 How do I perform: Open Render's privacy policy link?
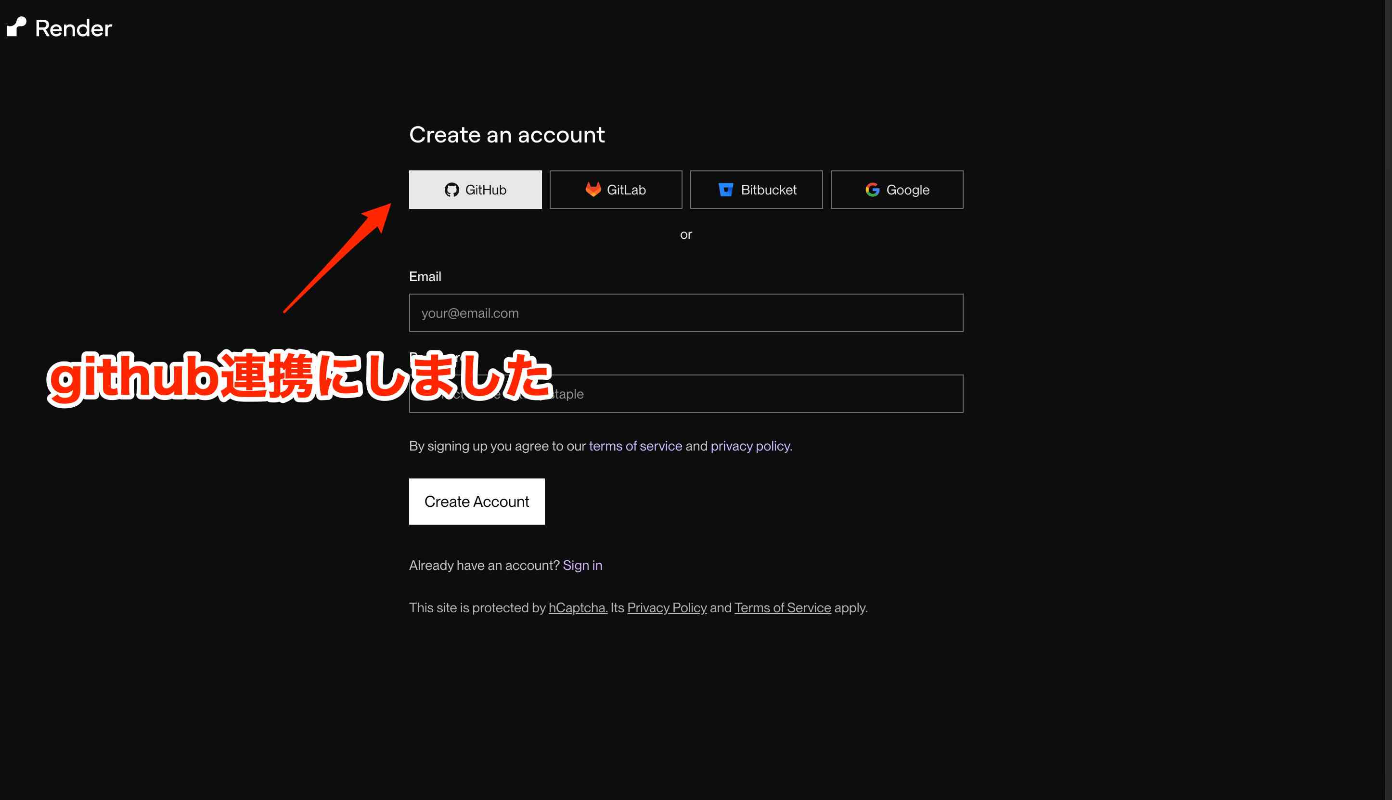(750, 446)
